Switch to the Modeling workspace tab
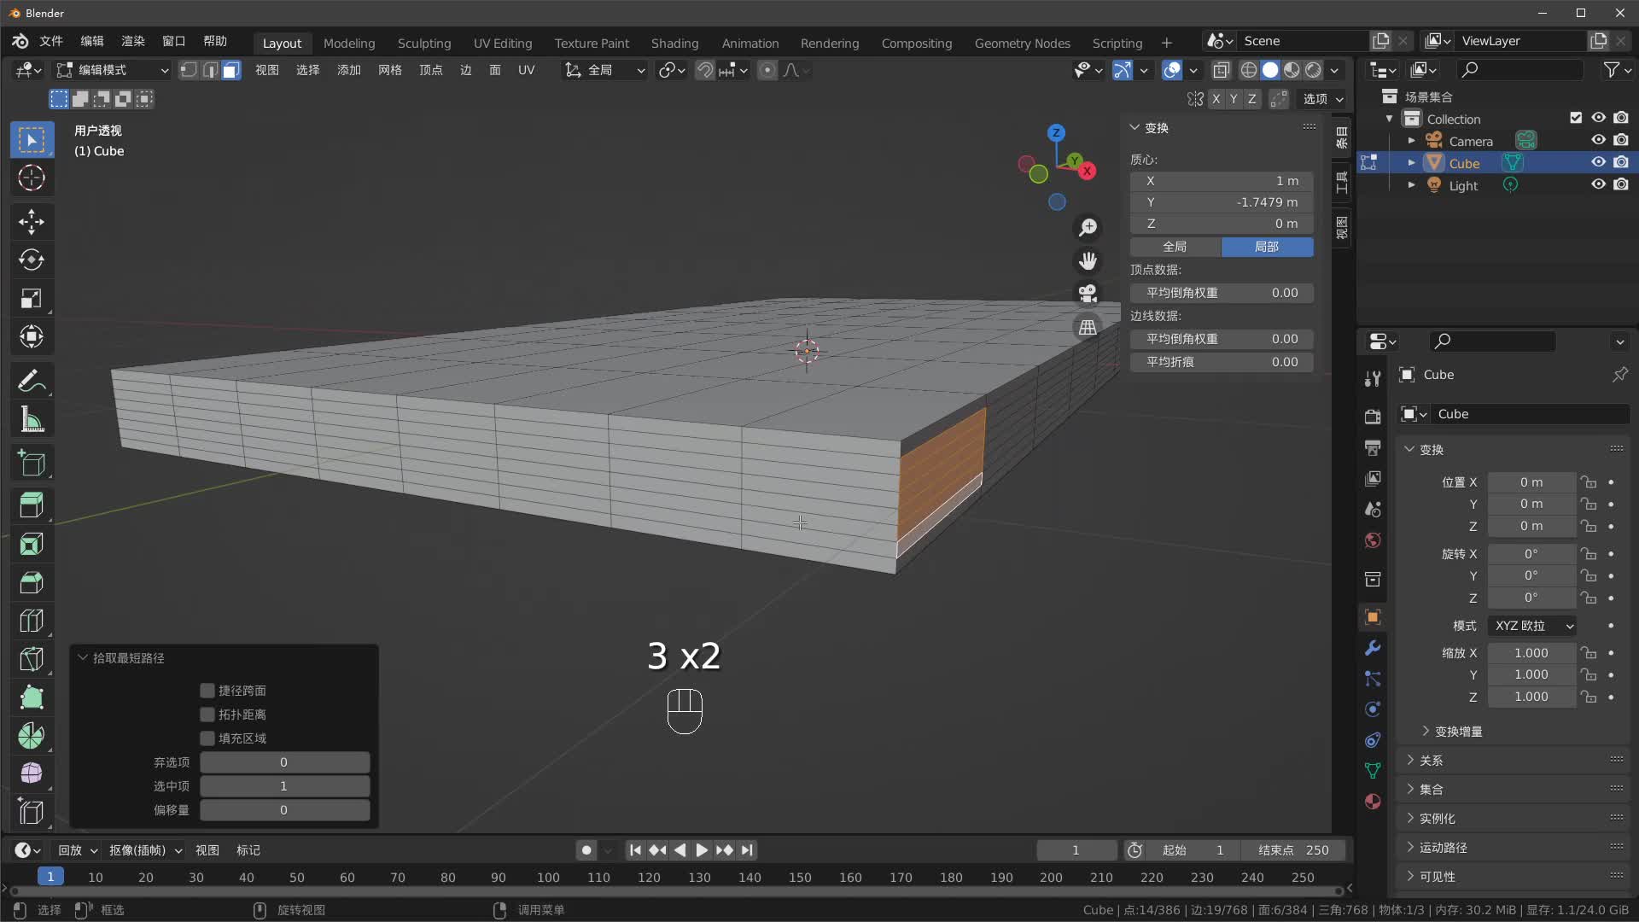The image size is (1639, 922). point(348,43)
